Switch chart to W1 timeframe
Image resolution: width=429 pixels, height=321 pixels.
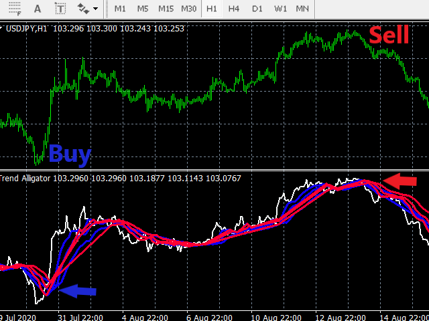coord(280,9)
